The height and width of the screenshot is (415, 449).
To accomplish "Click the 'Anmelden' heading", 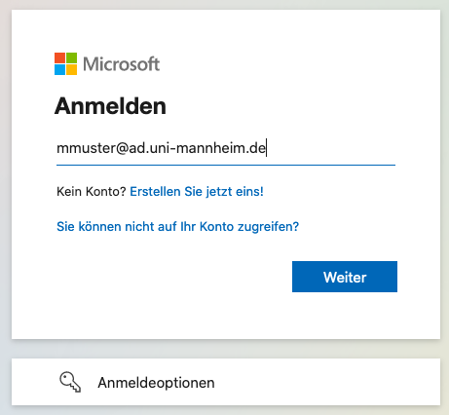I will tap(110, 106).
